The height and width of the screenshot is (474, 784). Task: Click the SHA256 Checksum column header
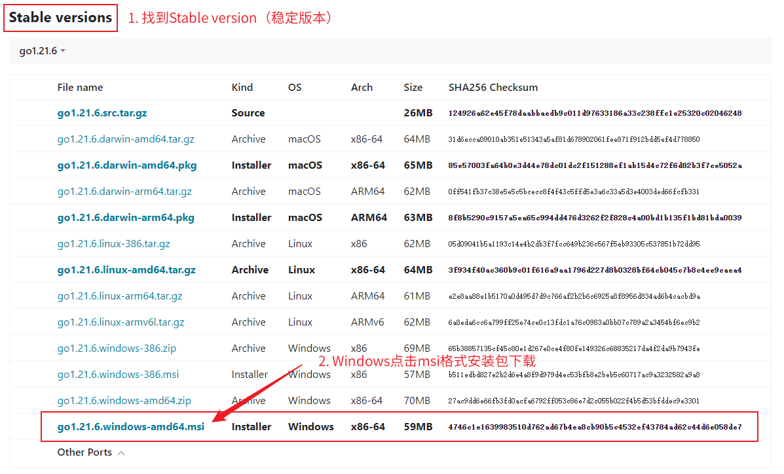[x=493, y=88]
